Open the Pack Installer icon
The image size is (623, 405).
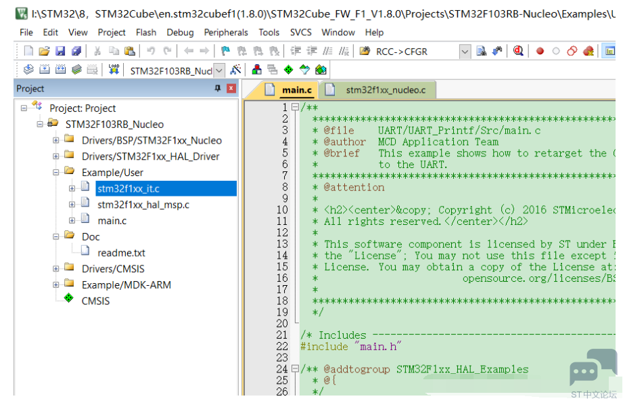click(x=321, y=70)
